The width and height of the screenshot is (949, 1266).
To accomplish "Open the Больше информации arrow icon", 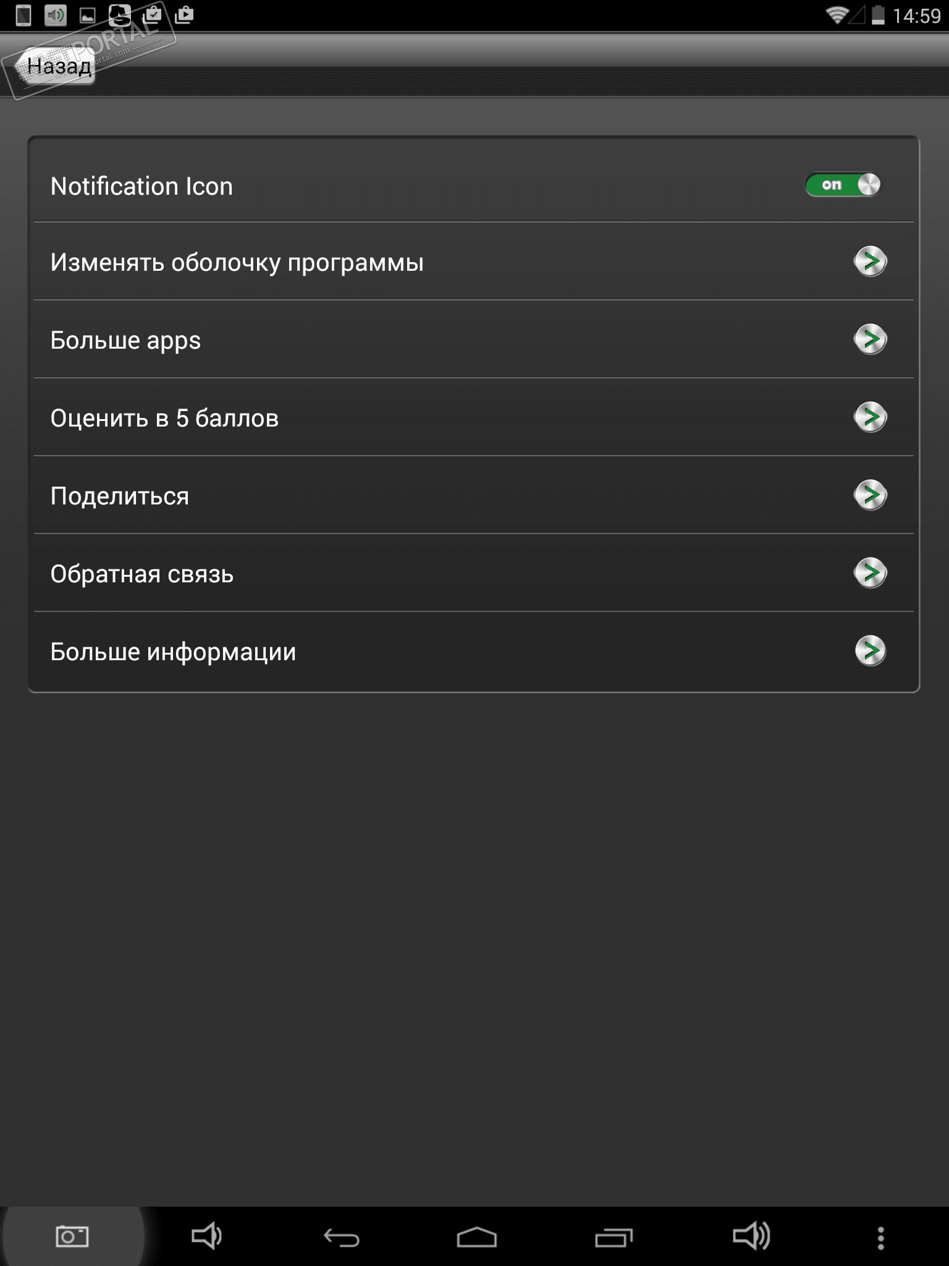I will (870, 651).
